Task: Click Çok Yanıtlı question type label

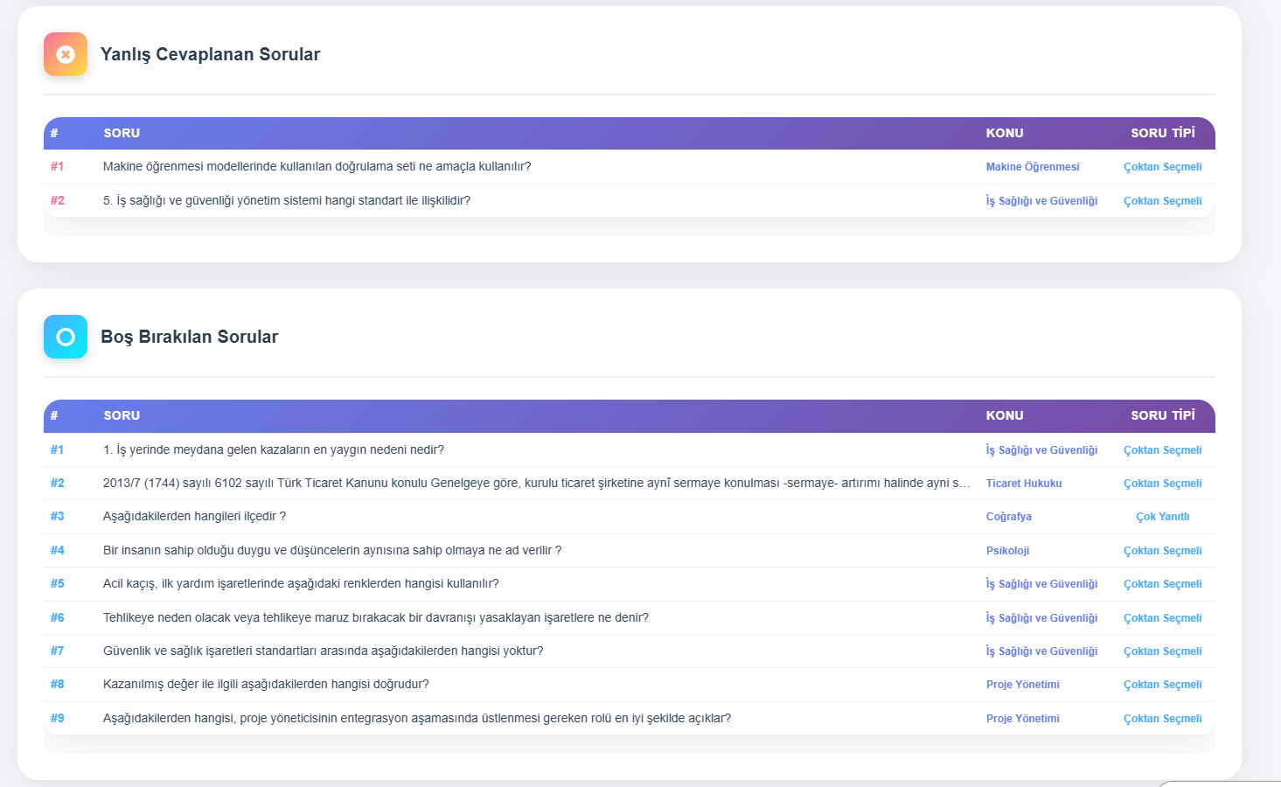Action: pyautogui.click(x=1162, y=517)
